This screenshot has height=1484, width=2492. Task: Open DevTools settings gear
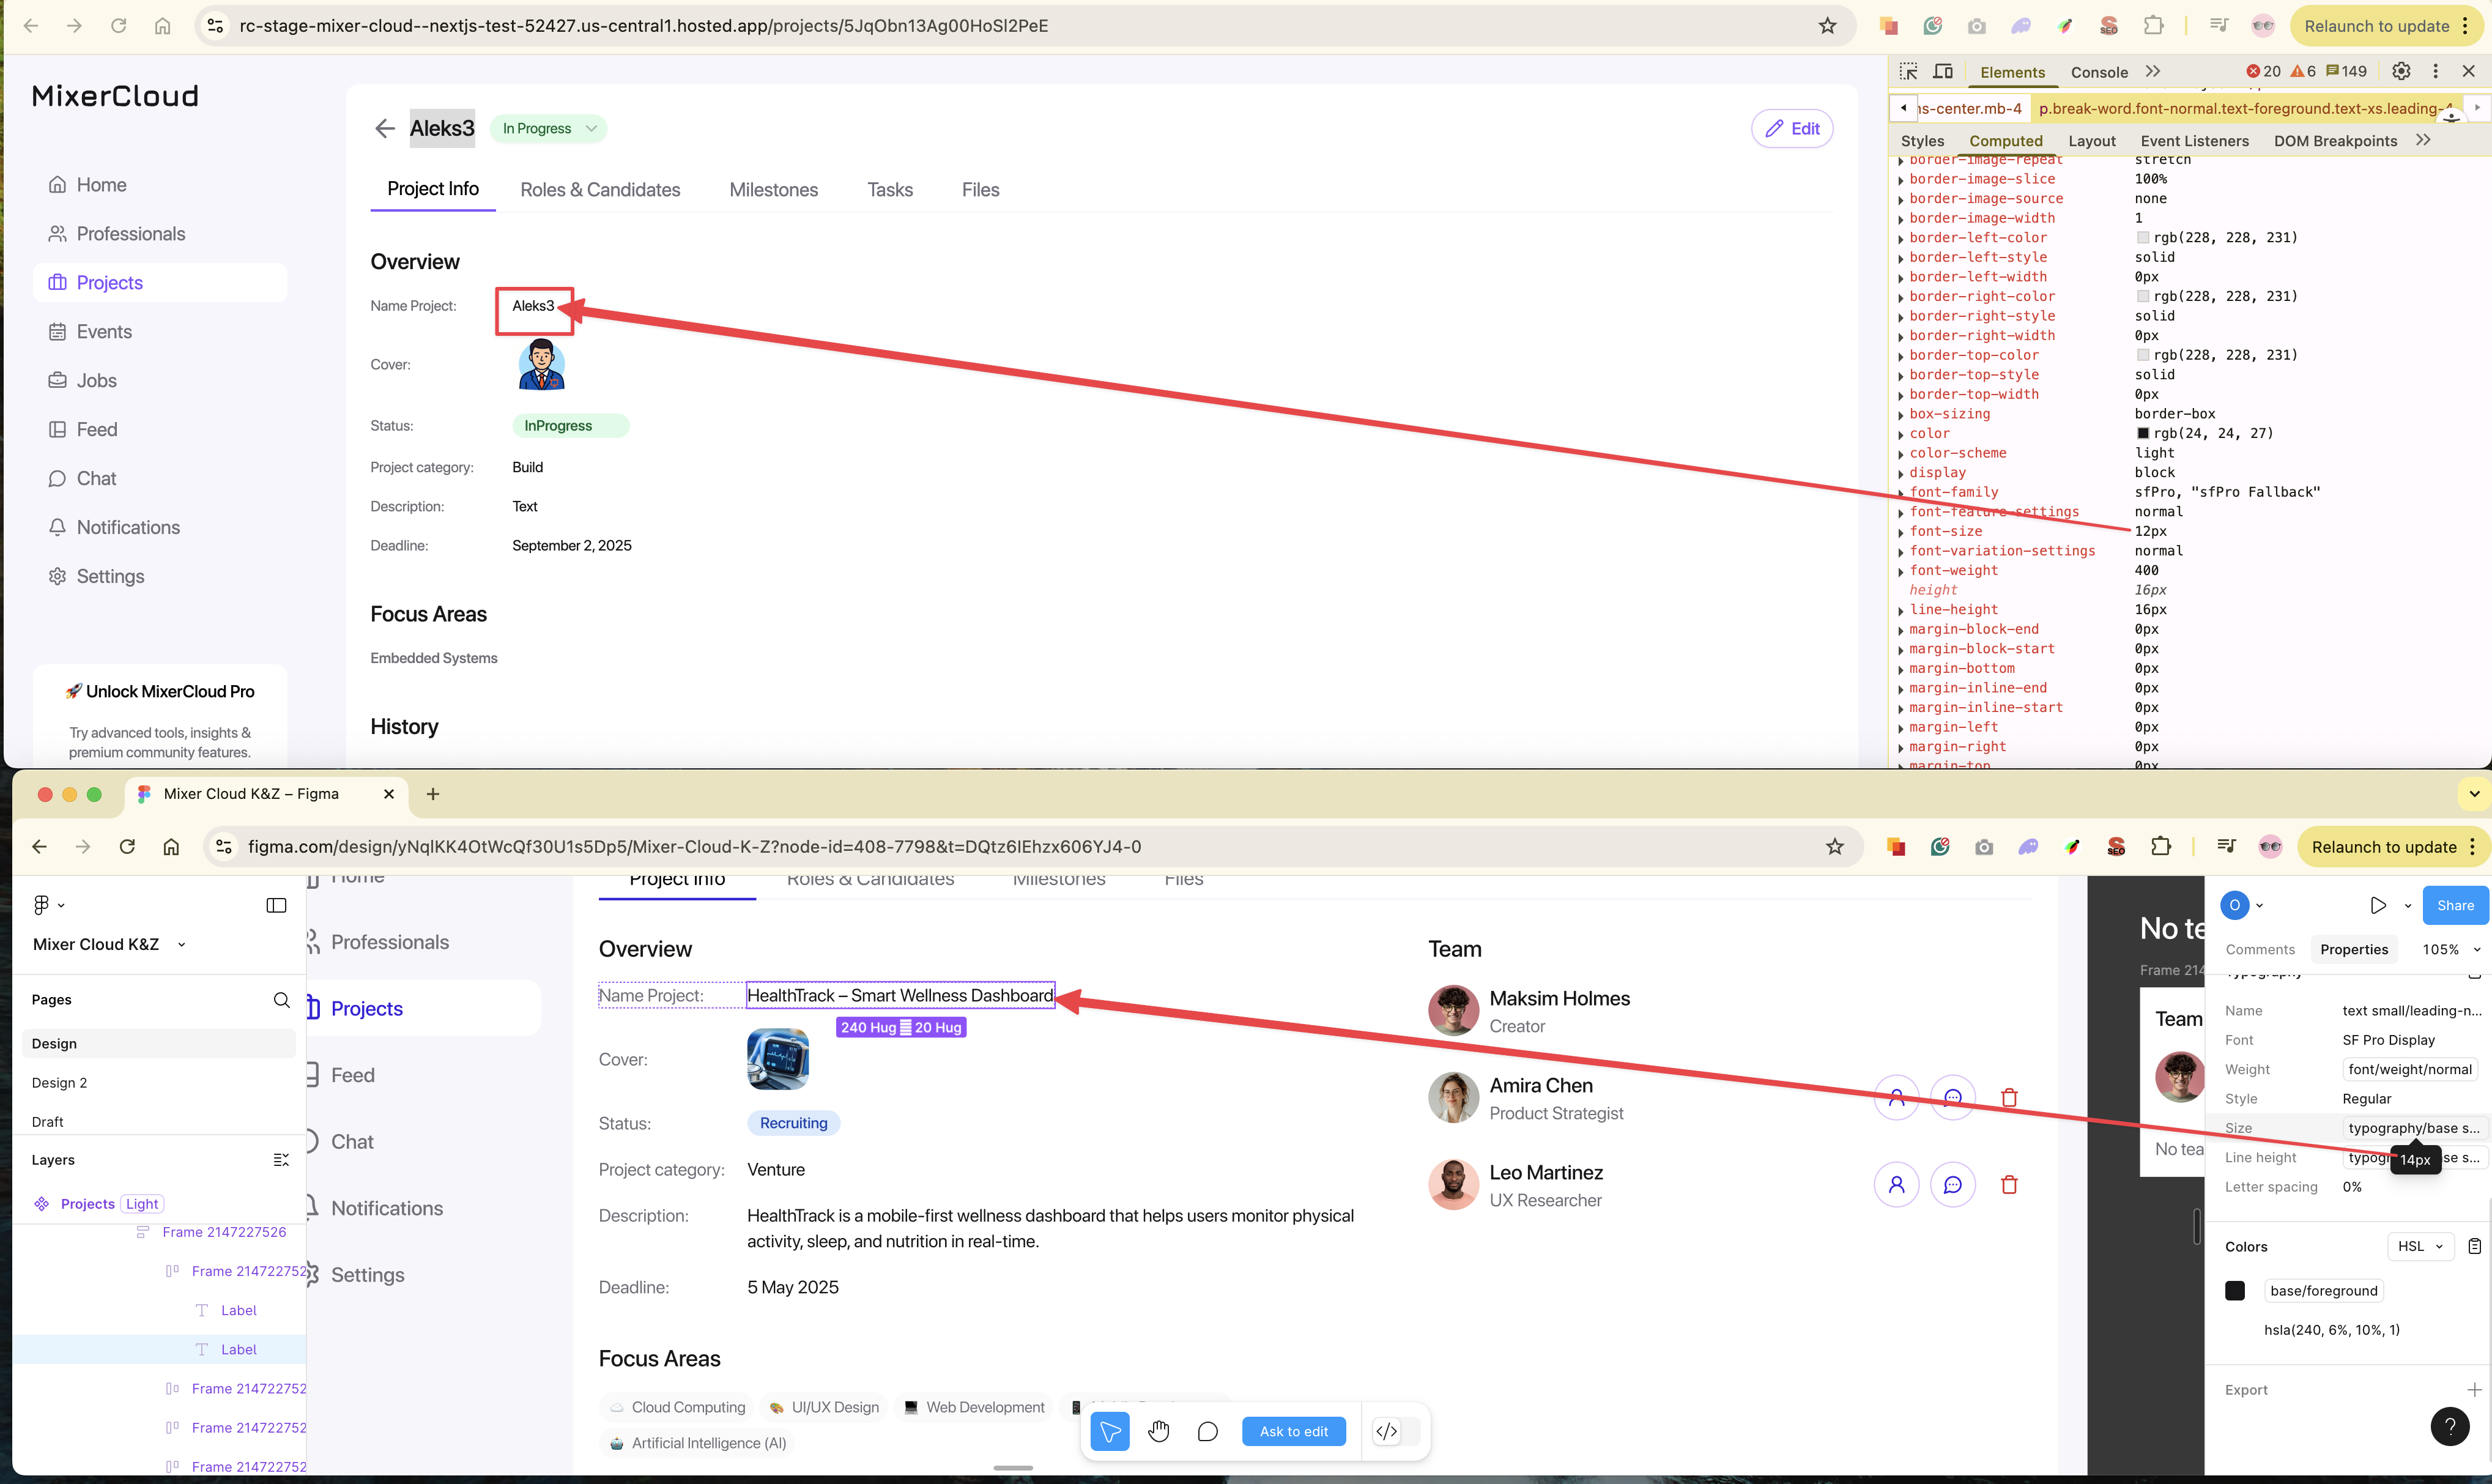tap(2400, 71)
